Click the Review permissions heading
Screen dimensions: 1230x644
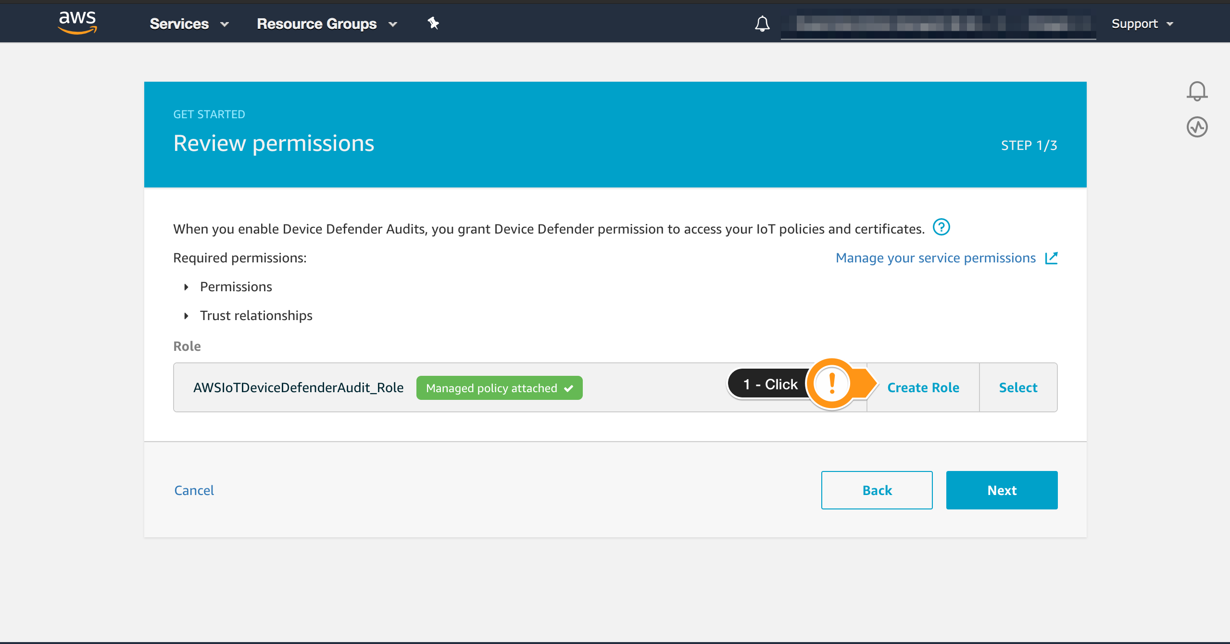coord(274,144)
